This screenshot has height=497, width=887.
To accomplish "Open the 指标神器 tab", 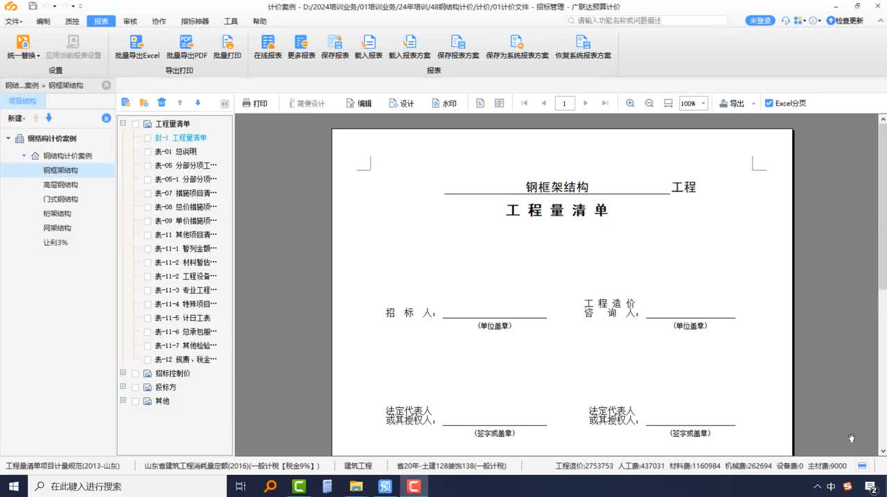I will click(x=195, y=21).
